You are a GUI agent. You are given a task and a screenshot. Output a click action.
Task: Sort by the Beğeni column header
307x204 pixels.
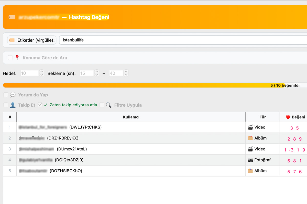point(295,117)
